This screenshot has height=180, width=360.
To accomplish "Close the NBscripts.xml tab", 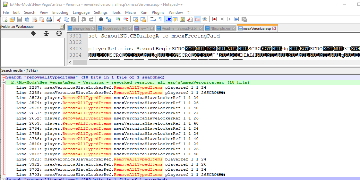I will click(x=234, y=29).
